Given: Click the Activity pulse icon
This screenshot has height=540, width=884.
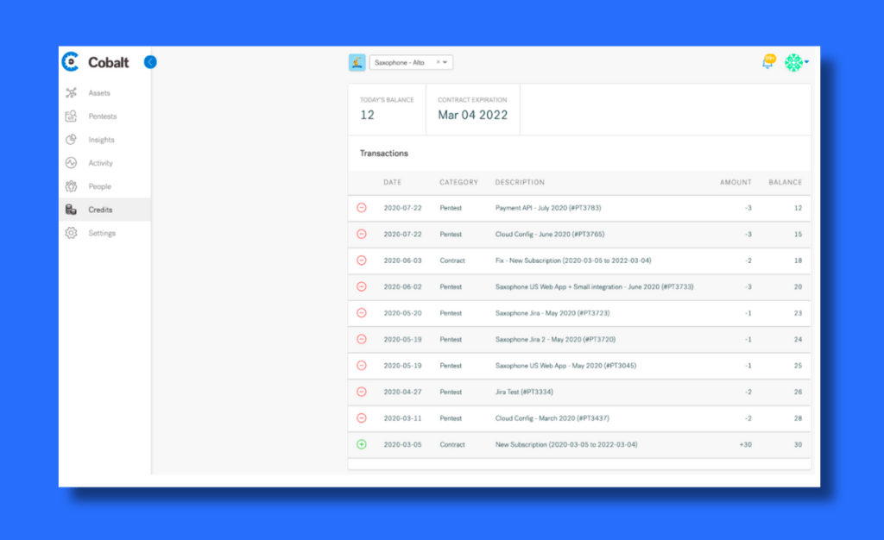Looking at the screenshot, I should coord(71,163).
